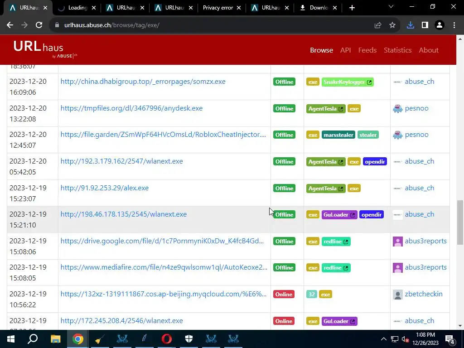Click the share page icon in address bar
This screenshot has height=348, width=464.
pyautogui.click(x=378, y=25)
